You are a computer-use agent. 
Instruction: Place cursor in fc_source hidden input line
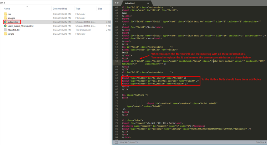[154, 78]
